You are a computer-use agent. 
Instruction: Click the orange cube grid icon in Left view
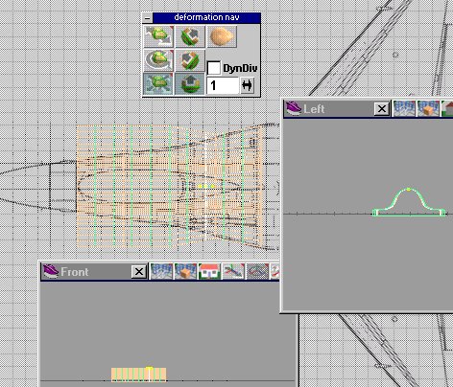pyautogui.click(x=428, y=108)
